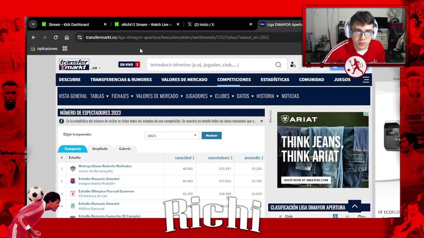This screenshot has width=424, height=238.
Task: Expand the HISTORIA submenu
Action: pyautogui.click(x=268, y=96)
